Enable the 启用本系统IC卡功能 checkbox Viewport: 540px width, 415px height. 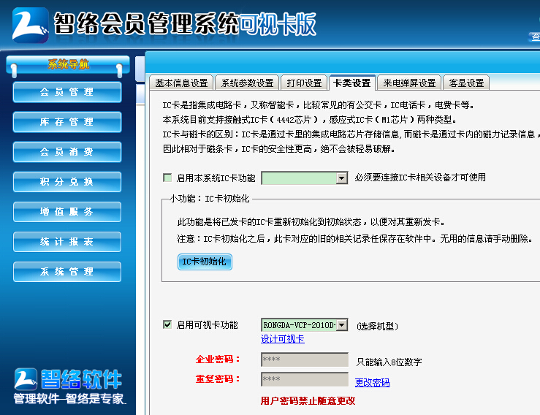167,178
